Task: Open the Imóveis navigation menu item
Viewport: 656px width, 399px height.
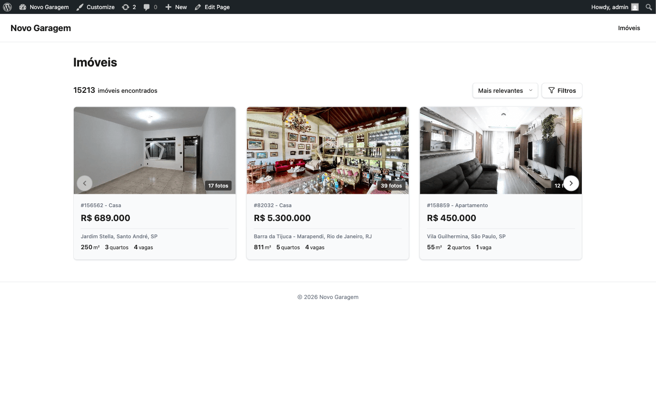Action: pos(629,28)
